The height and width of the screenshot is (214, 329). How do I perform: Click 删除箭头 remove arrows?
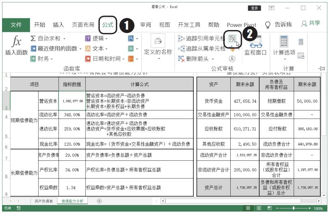(x=193, y=59)
